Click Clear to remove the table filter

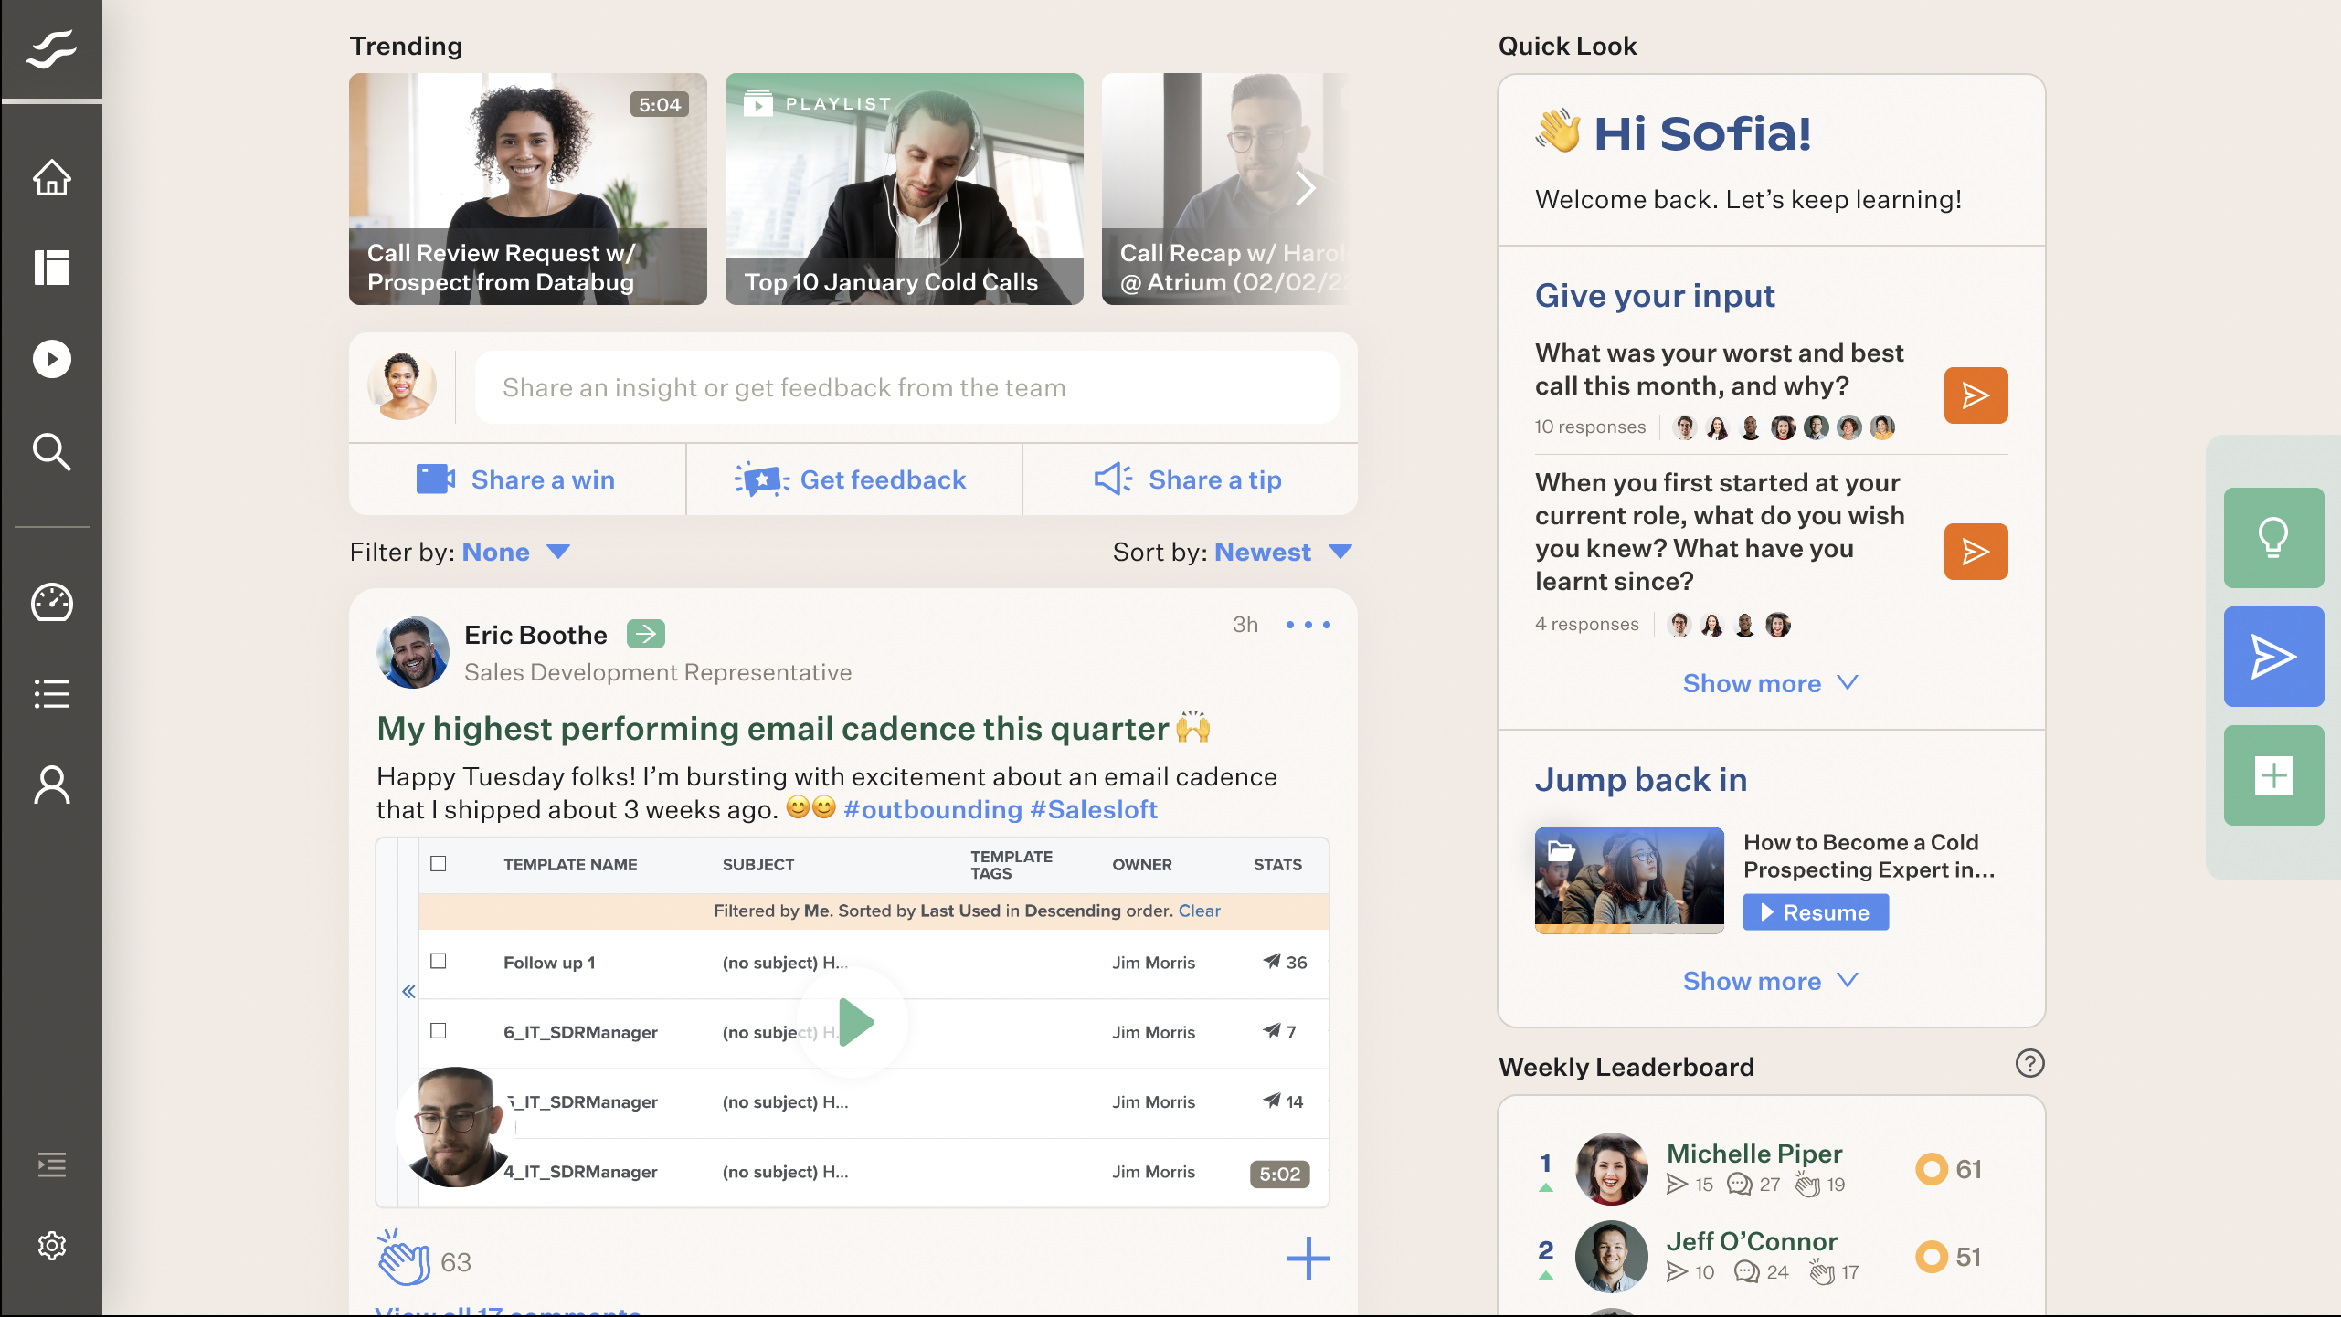1200,911
